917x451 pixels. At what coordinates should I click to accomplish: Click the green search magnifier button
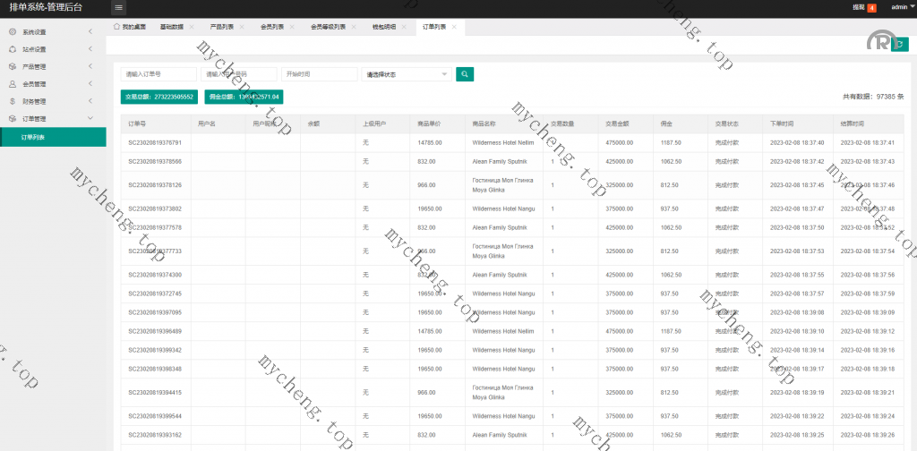pyautogui.click(x=464, y=74)
